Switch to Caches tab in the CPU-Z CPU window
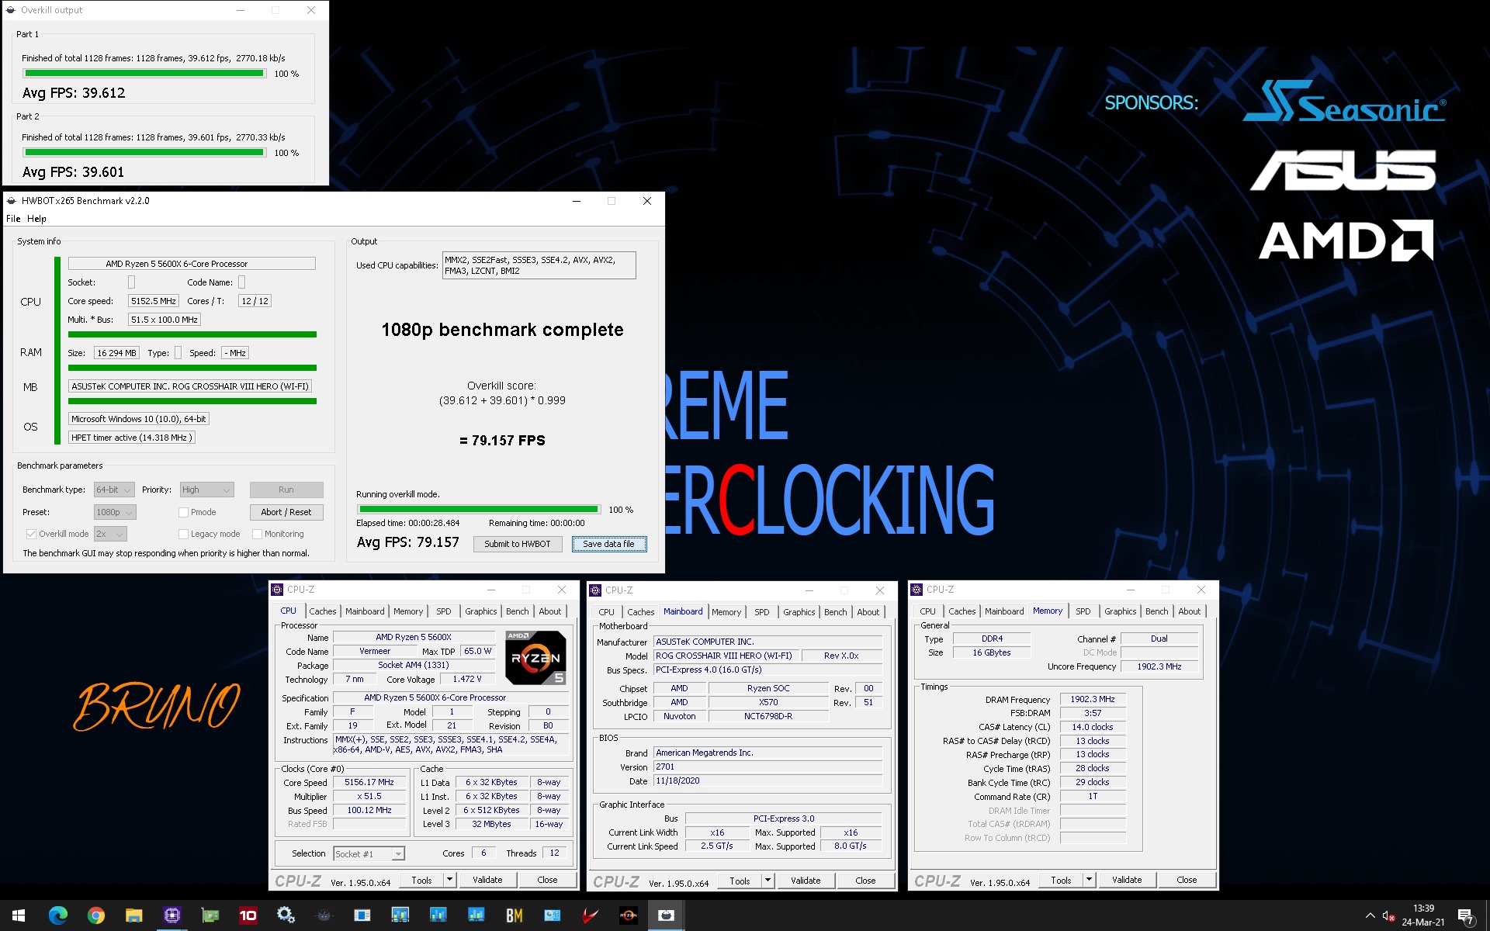This screenshot has width=1490, height=931. click(x=322, y=611)
